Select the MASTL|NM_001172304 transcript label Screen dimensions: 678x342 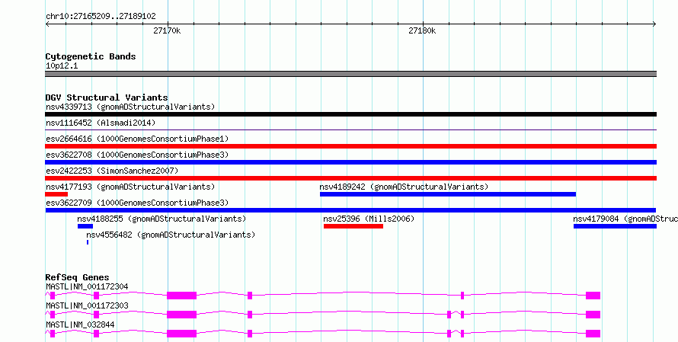pyautogui.click(x=87, y=286)
